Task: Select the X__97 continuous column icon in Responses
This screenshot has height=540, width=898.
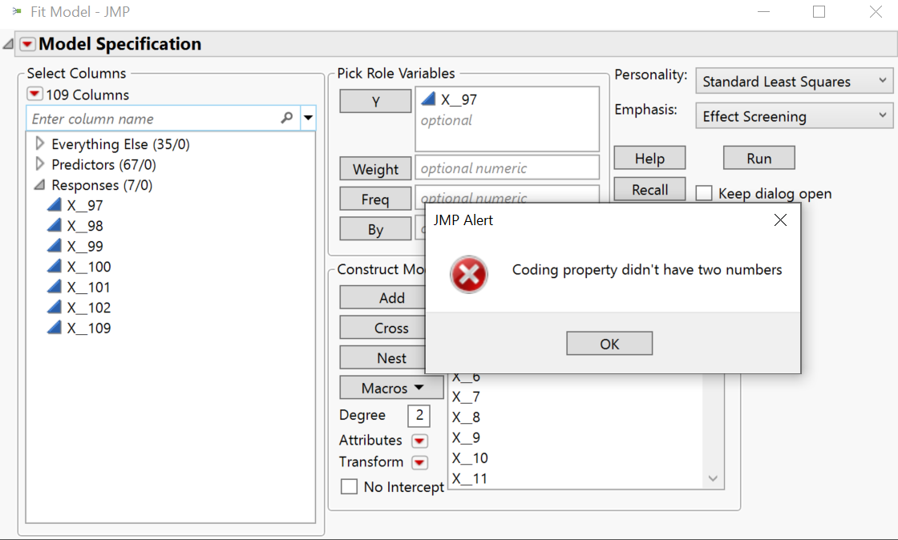Action: point(55,205)
